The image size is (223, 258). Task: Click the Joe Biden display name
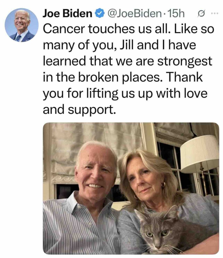(67, 14)
